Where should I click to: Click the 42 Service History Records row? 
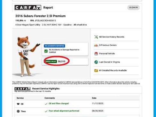(x=116, y=37)
